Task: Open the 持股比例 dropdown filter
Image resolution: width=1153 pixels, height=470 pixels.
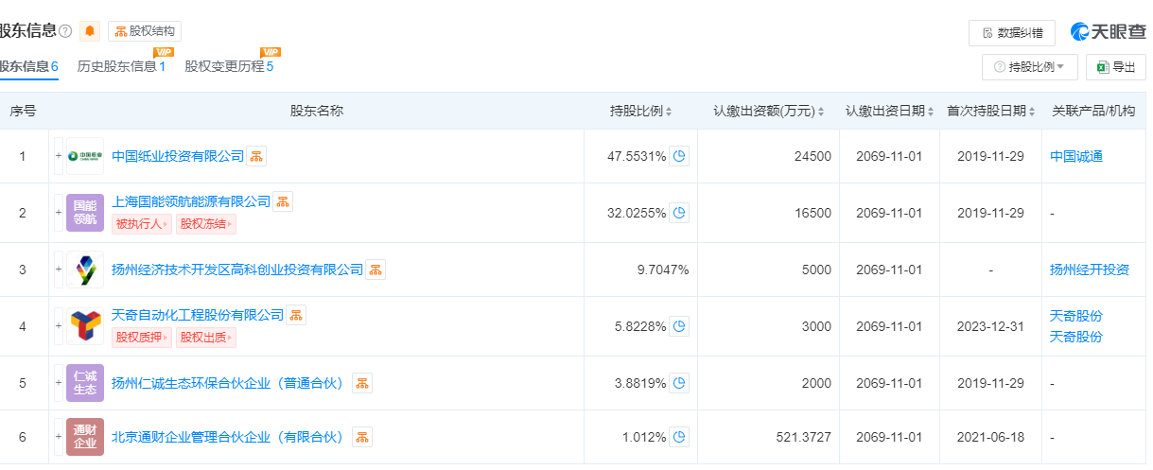Action: [1029, 67]
